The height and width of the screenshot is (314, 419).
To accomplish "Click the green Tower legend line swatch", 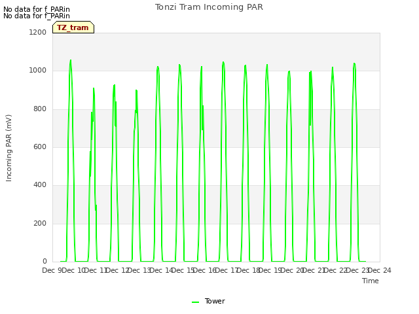I will point(195,302).
